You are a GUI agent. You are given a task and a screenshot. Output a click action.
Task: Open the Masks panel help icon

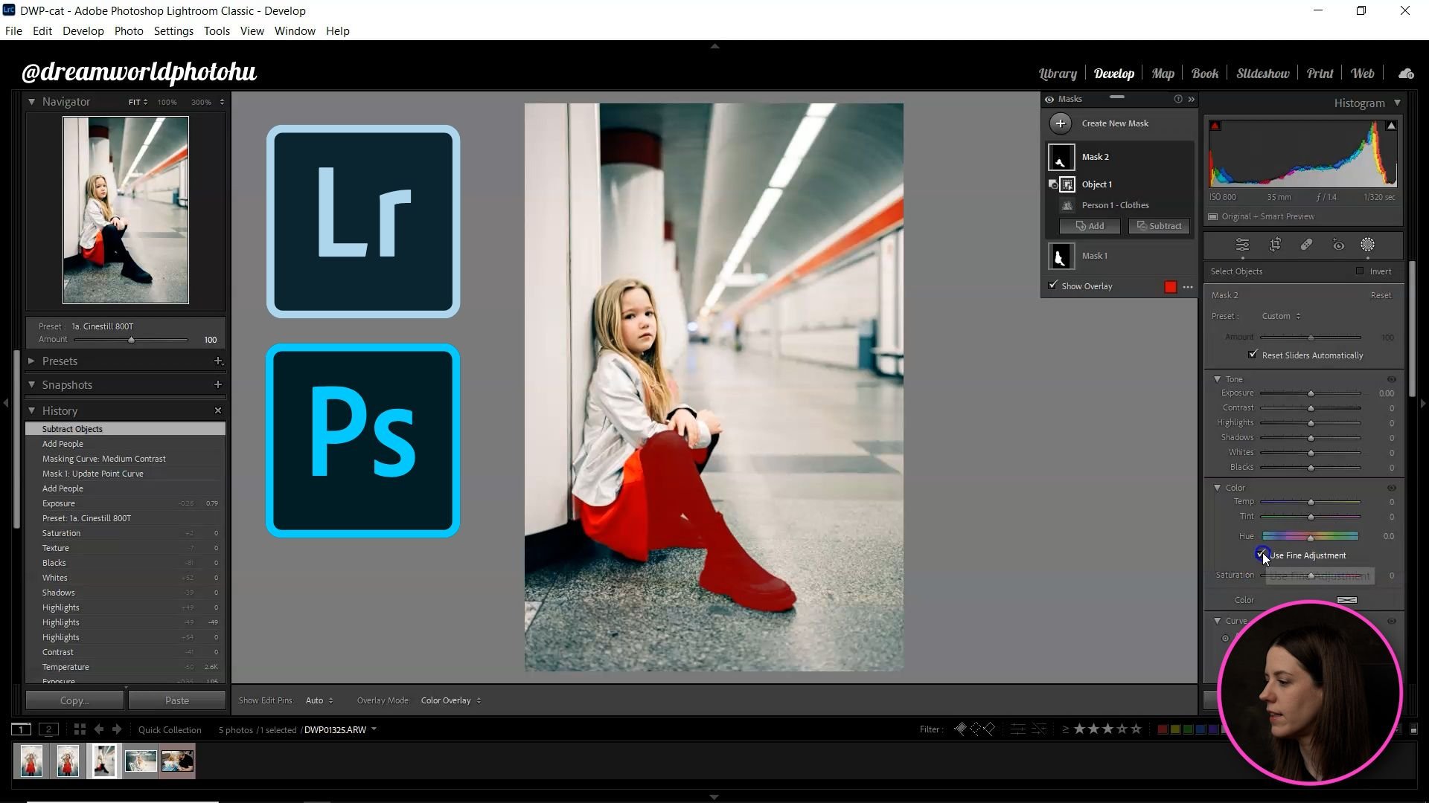coord(1177,99)
